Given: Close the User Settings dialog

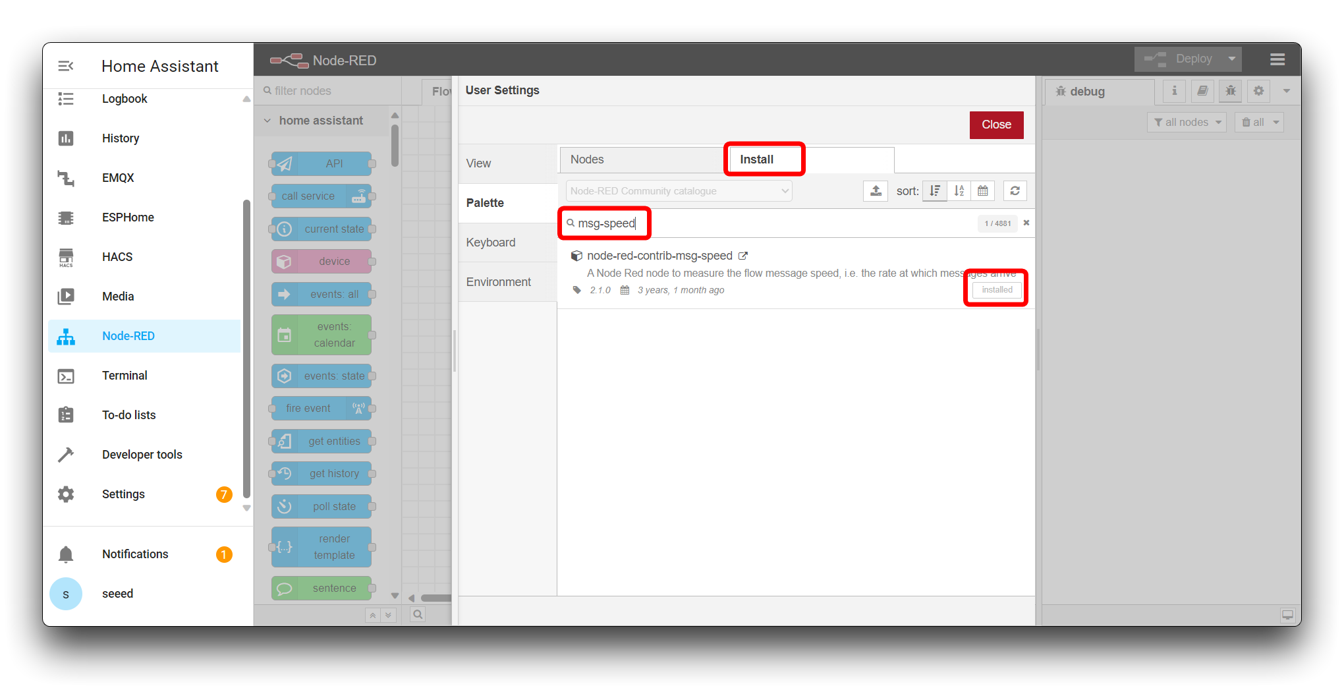Looking at the screenshot, I should coord(996,125).
